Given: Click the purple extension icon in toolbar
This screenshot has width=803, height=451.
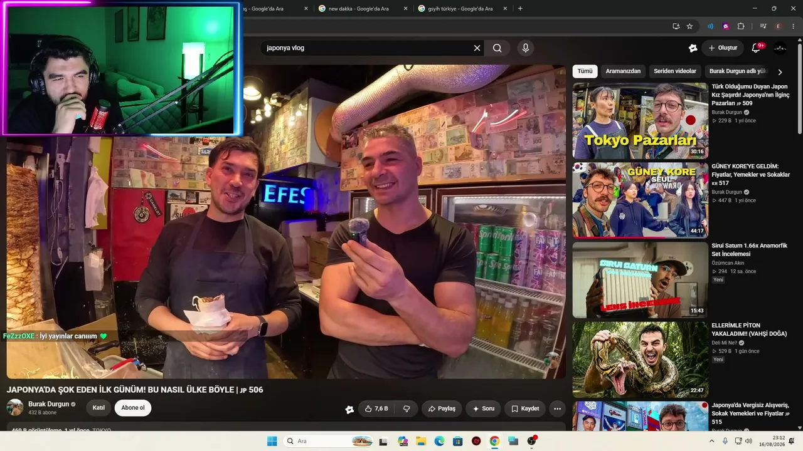Looking at the screenshot, I should point(726,26).
